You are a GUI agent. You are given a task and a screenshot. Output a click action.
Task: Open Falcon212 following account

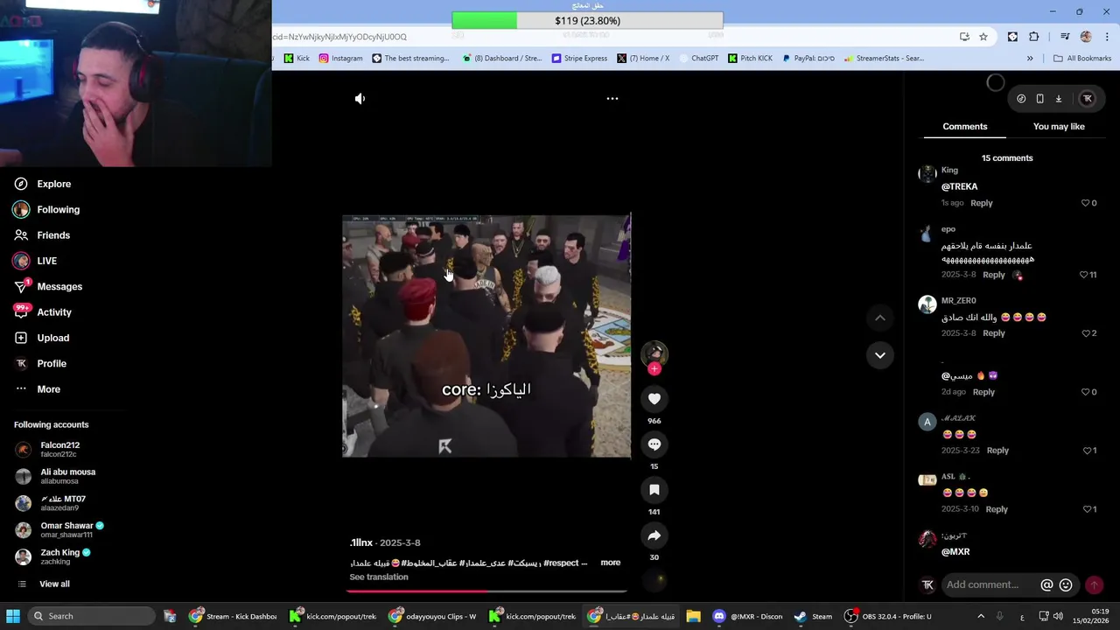pyautogui.click(x=48, y=450)
